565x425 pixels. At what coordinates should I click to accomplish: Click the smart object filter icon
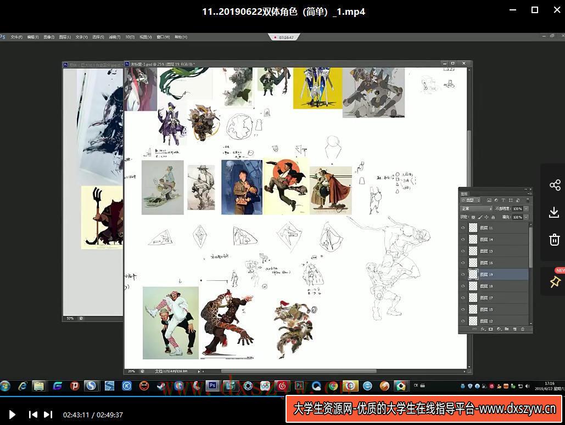pyautogui.click(x=518, y=200)
